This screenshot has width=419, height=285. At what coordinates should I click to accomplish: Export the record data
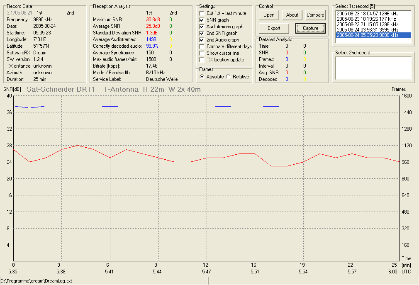tap(274, 28)
